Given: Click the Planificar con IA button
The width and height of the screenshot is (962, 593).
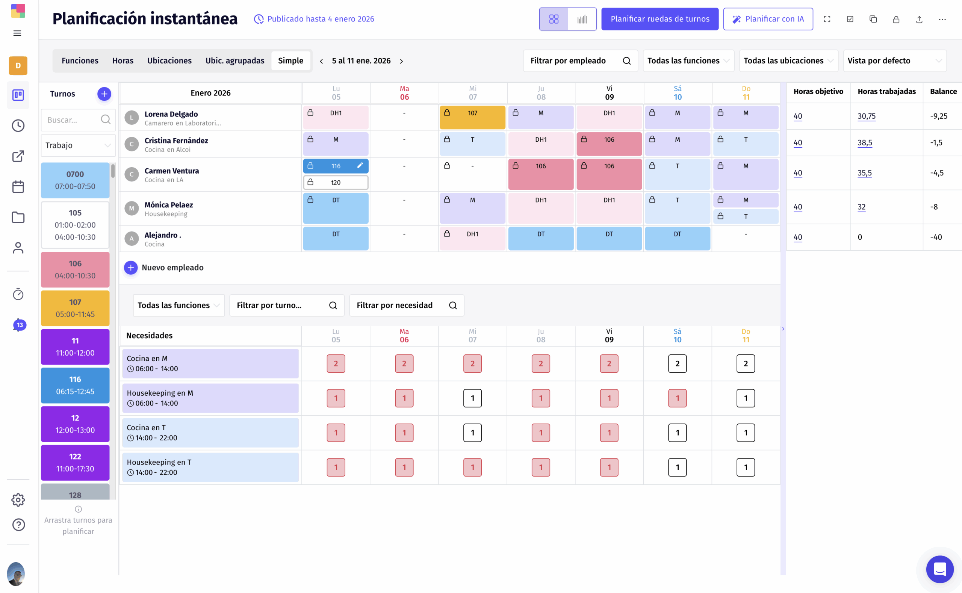Looking at the screenshot, I should (767, 19).
